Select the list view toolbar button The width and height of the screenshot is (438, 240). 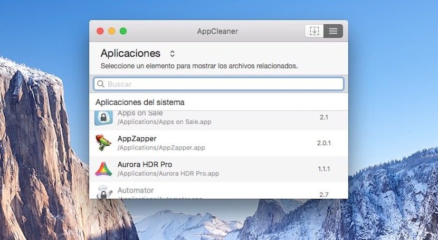(x=333, y=31)
